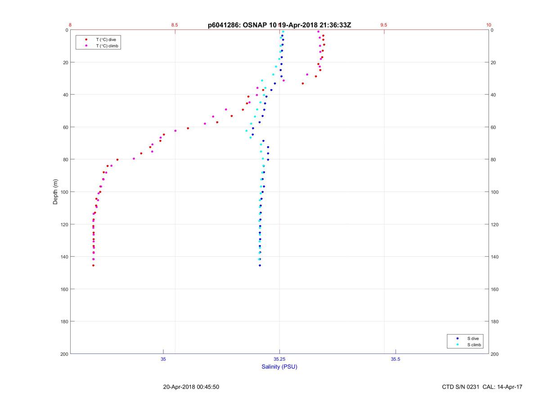Click salinity tick label 35.5

[x=395, y=359]
